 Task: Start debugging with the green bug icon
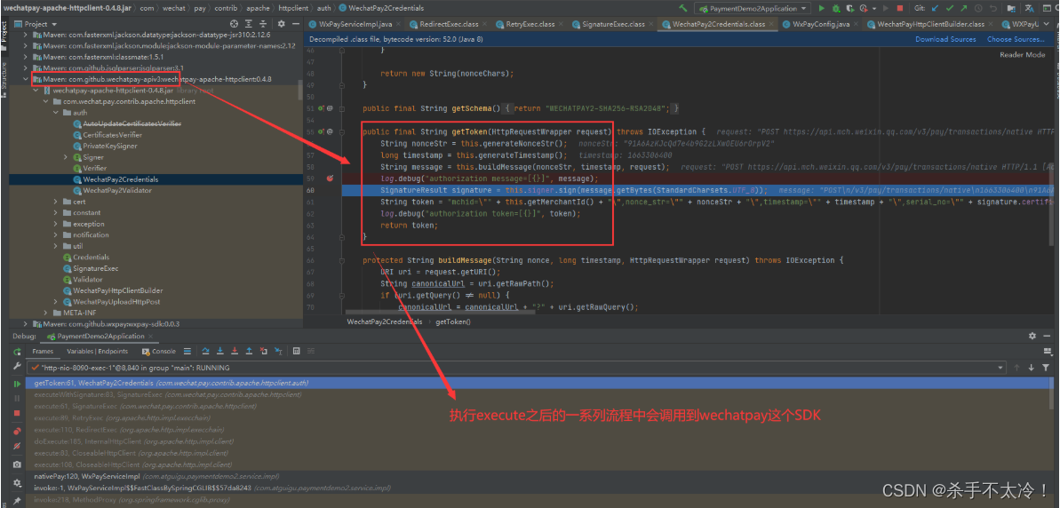[x=835, y=8]
